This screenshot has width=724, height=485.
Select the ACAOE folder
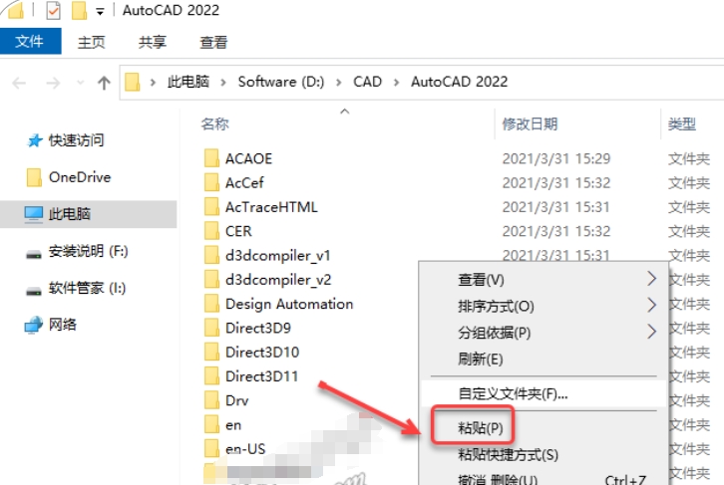pos(248,158)
